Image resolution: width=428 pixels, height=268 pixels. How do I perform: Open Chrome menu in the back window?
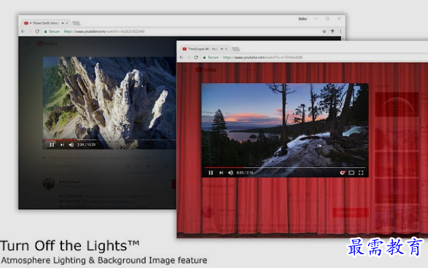coord(340,32)
